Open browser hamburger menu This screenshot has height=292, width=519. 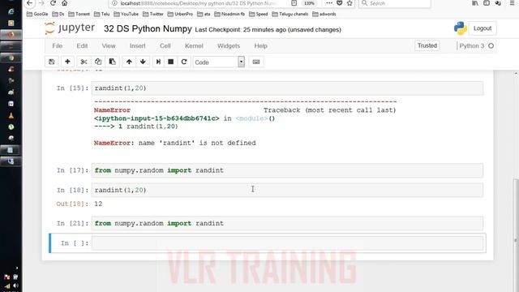click(x=512, y=3)
